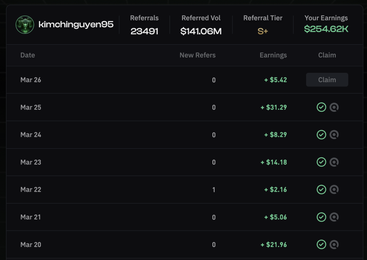Click the + $31.29 earnings value
The height and width of the screenshot is (260, 367).
point(274,107)
